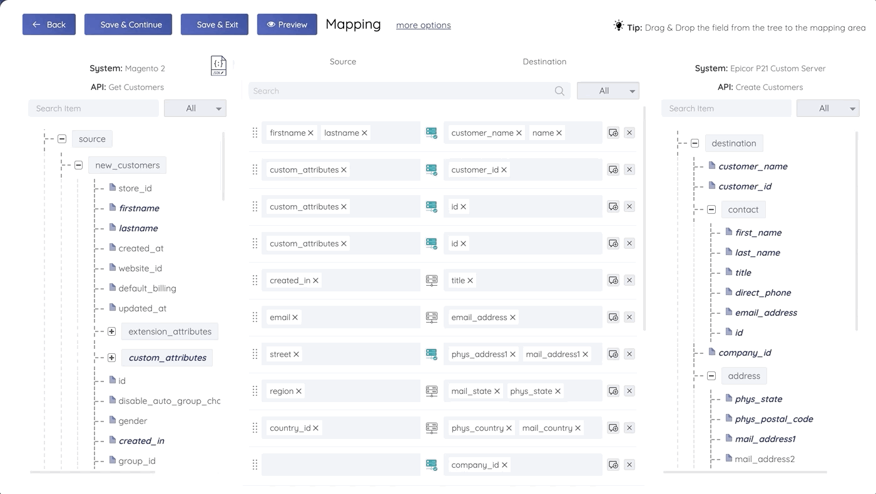
Task: Click the Preview button
Action: tap(287, 24)
